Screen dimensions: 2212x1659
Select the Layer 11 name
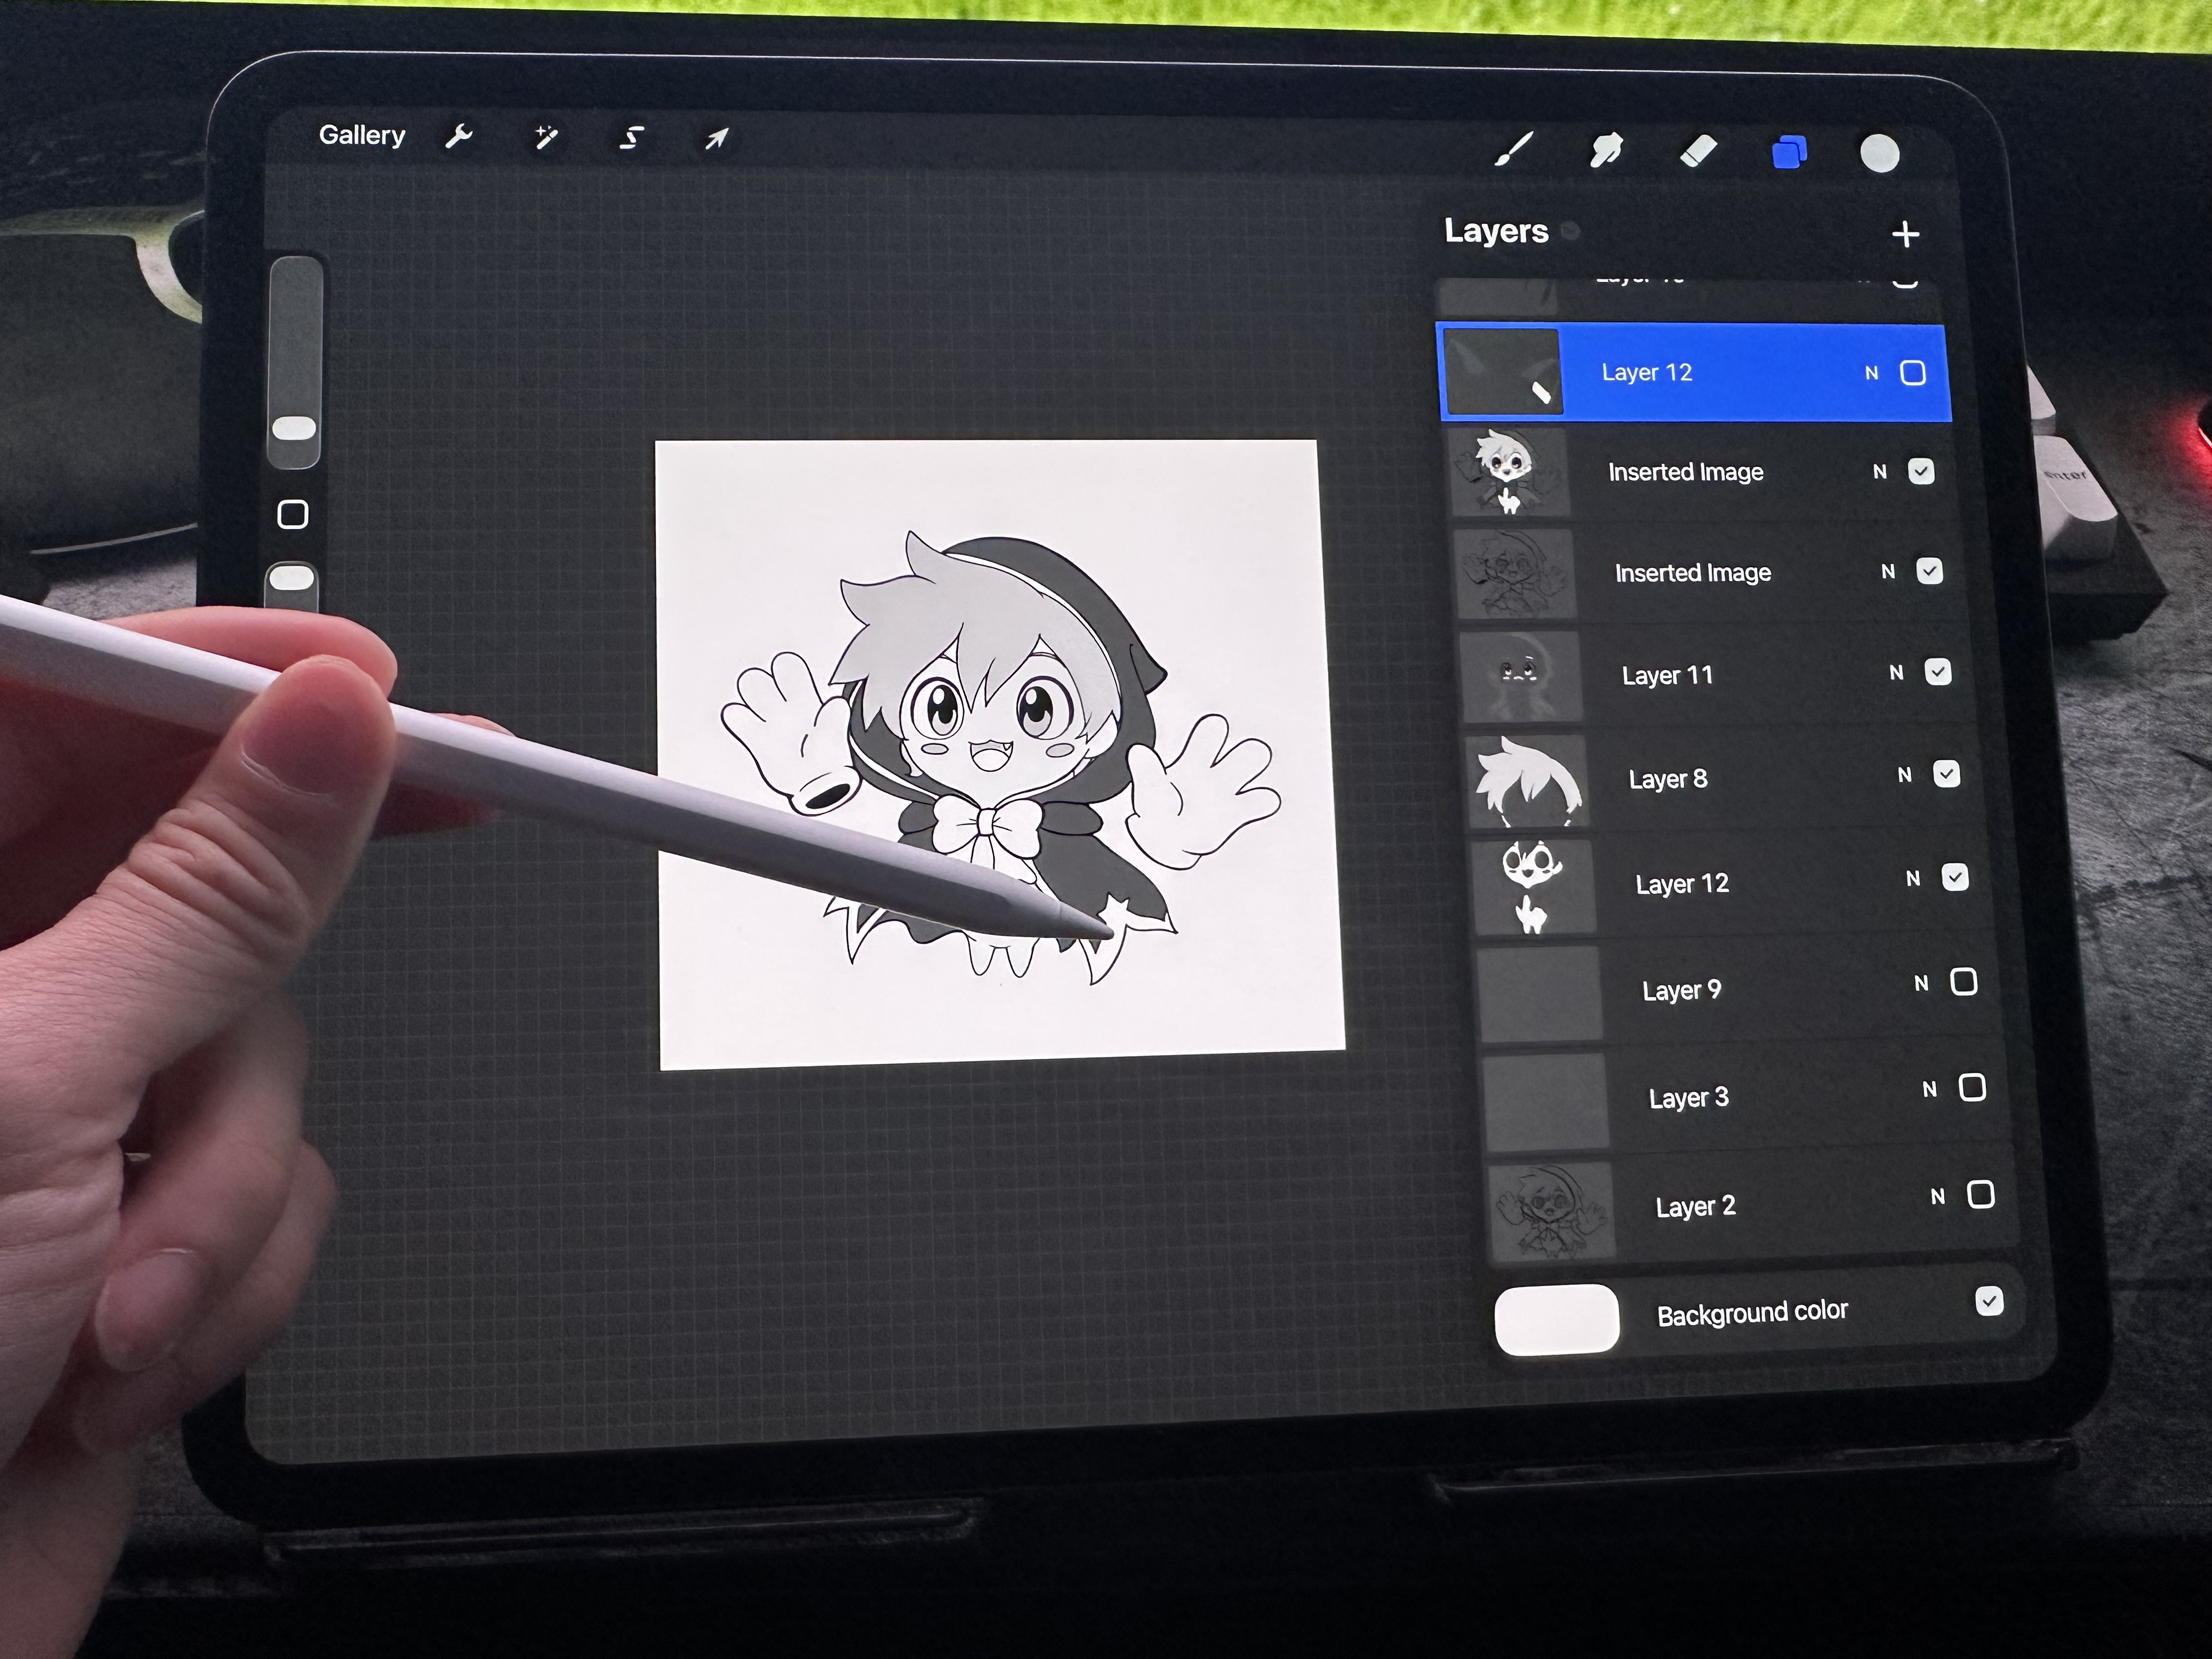click(x=1668, y=676)
